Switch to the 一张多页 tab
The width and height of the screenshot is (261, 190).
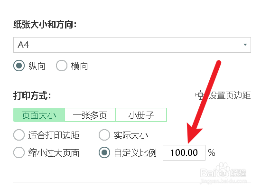[90, 115]
